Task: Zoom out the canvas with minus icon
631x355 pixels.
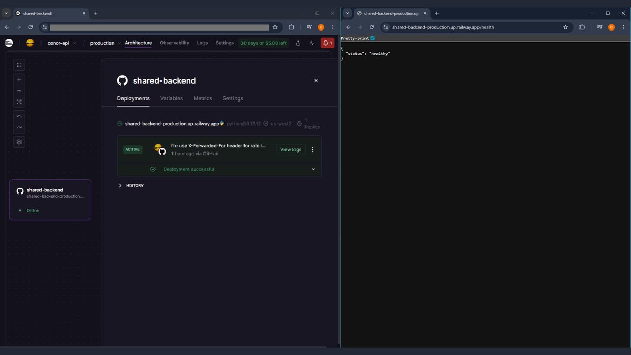Action: point(19,90)
